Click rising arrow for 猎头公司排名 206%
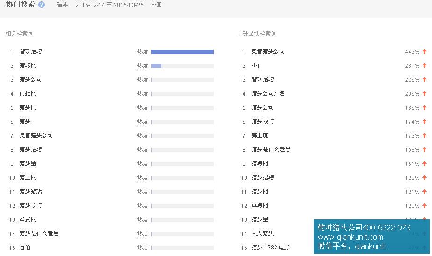Image resolution: width=432 pixels, height=256 pixels. [x=425, y=94]
